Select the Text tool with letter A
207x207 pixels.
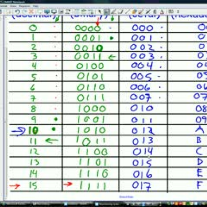(162, 12)
